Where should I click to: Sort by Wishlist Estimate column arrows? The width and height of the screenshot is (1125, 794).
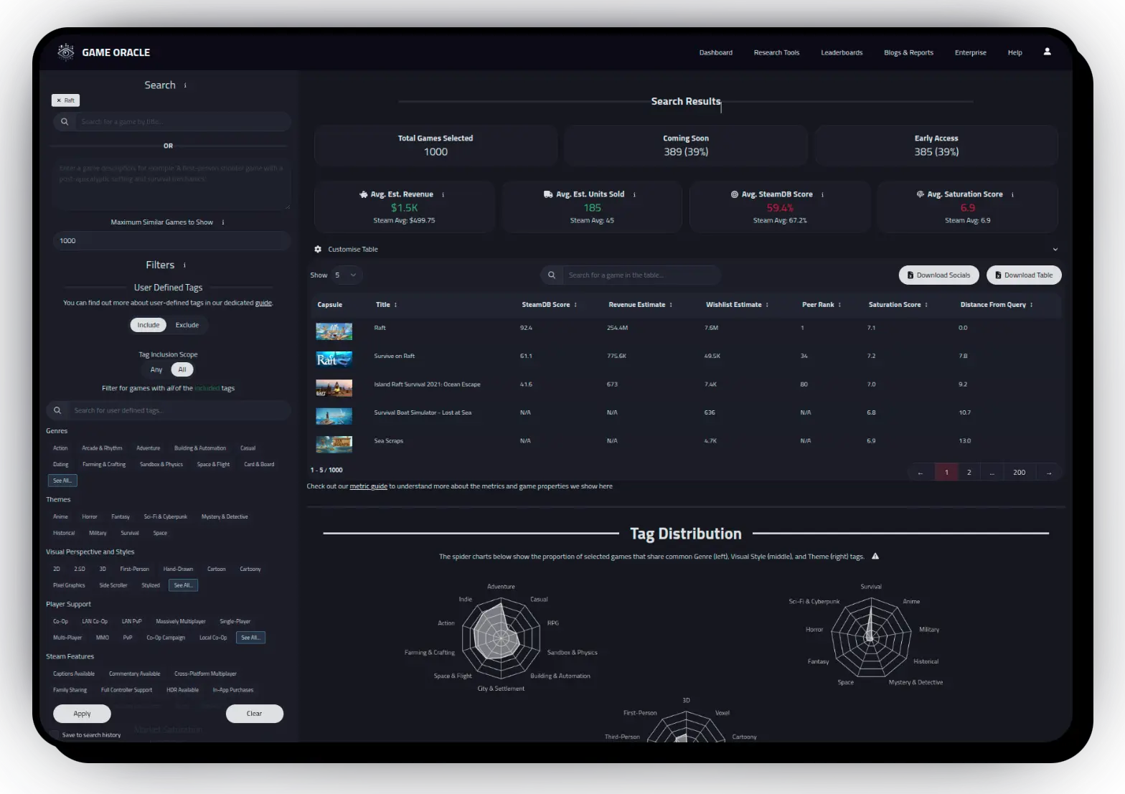click(x=767, y=305)
